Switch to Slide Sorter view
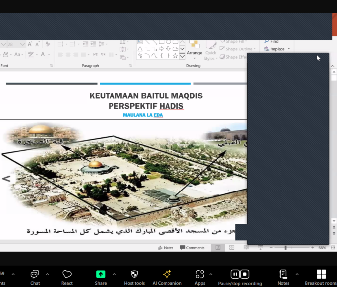Screen dimensions: 337x287 (232, 248)
